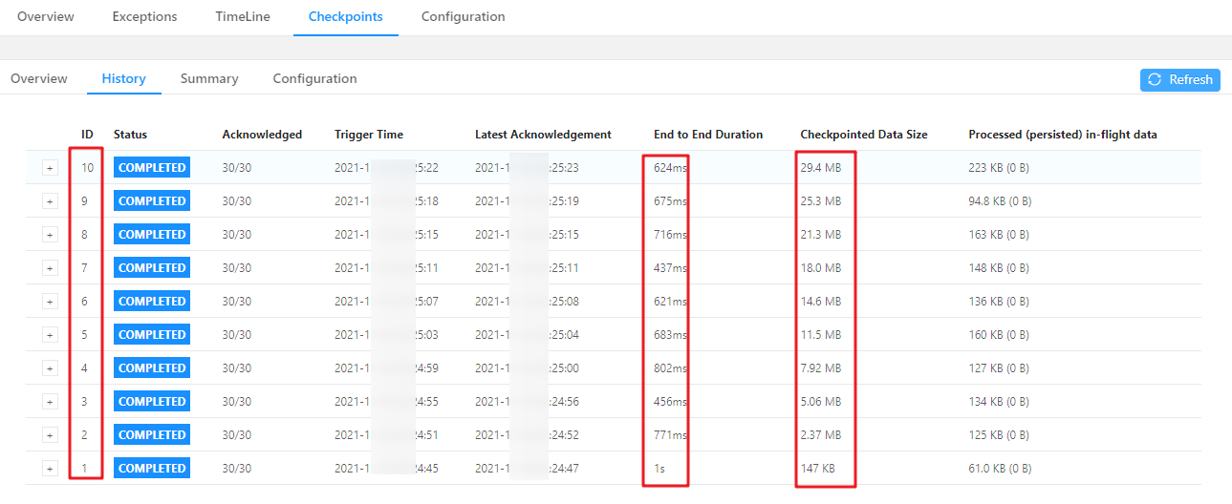Click the Acknowledged column header
The image size is (1232, 504).
click(262, 135)
